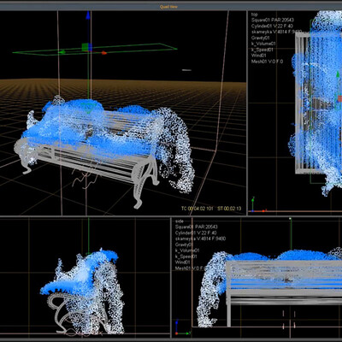Click the 'top' viewport label
This screenshot has height=342, width=342.
click(254, 14)
